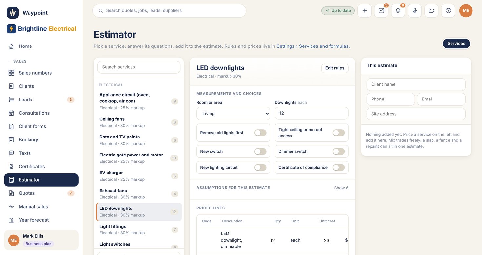482x255 pixels.
Task: Select the Ceiling fans service
Action: coord(139,122)
